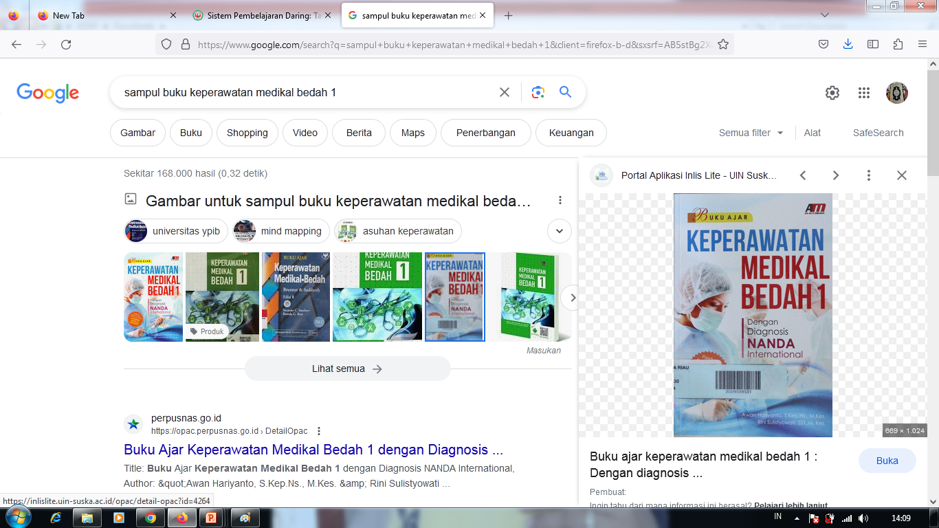This screenshot has width=939, height=528.
Task: Click the Masukan feedback link
Action: 544,351
